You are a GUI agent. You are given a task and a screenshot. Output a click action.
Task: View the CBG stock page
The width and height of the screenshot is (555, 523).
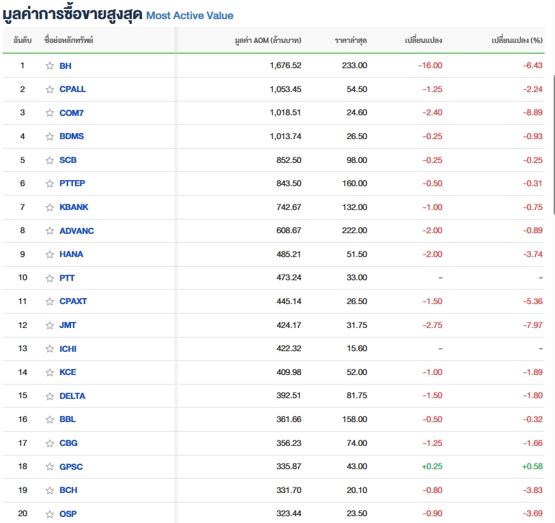(68, 443)
